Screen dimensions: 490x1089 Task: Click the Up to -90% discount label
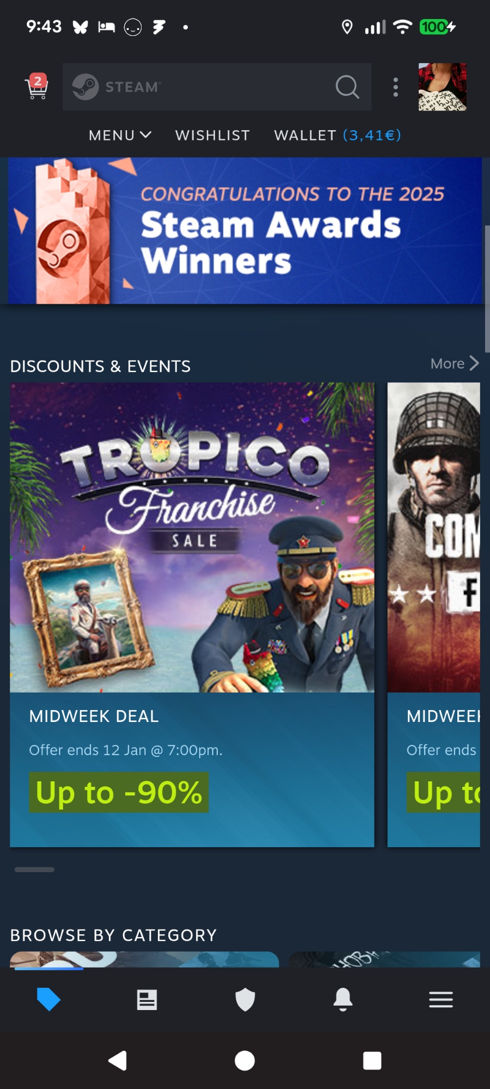(x=119, y=792)
